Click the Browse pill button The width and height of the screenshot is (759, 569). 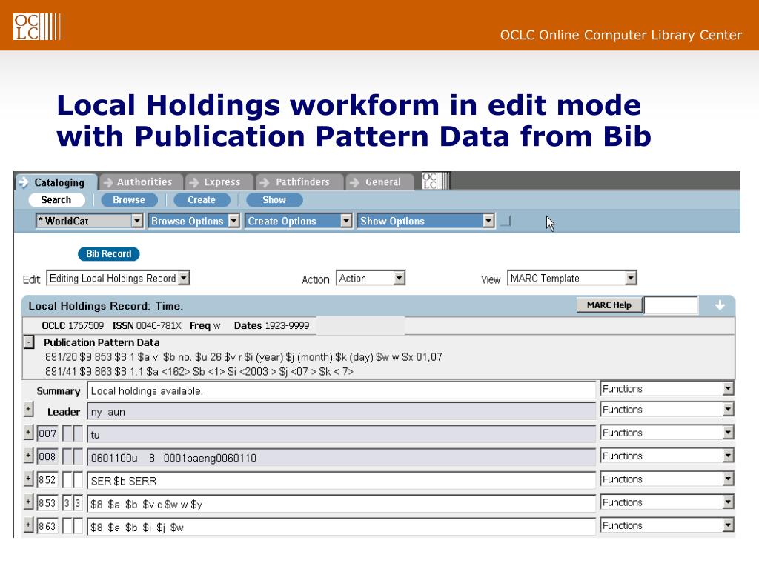pos(129,200)
